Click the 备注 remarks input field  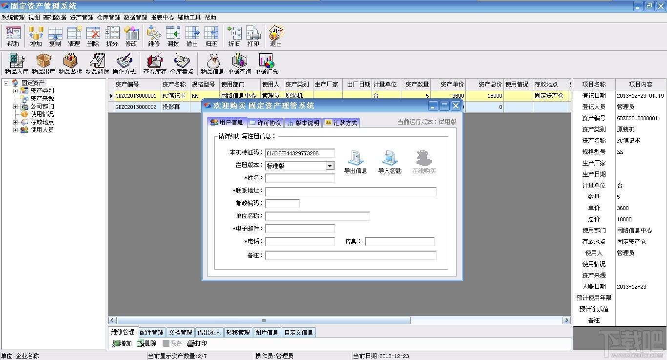coord(351,255)
